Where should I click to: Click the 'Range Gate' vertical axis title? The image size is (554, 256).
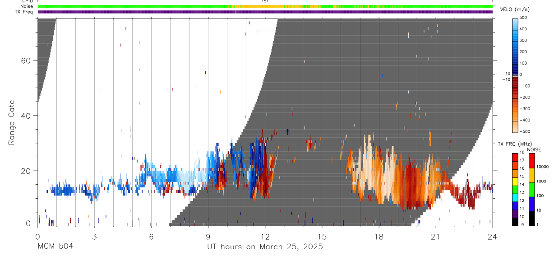click(x=12, y=122)
